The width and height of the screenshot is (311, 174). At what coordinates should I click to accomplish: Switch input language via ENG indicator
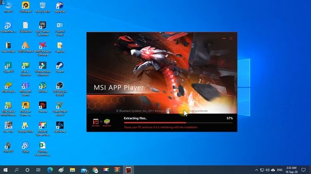click(280, 170)
